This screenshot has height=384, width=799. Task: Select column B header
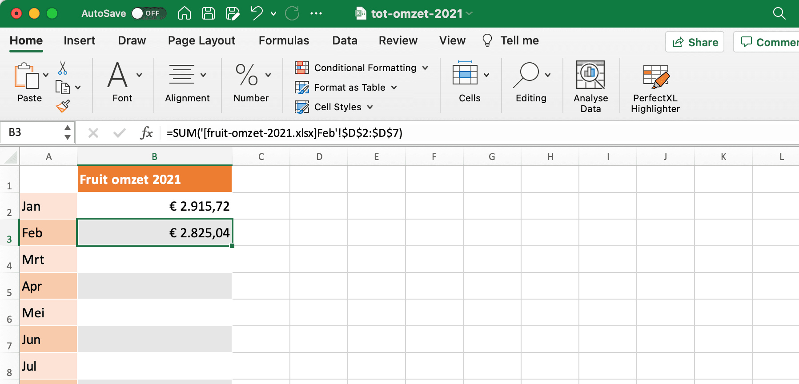pyautogui.click(x=155, y=156)
